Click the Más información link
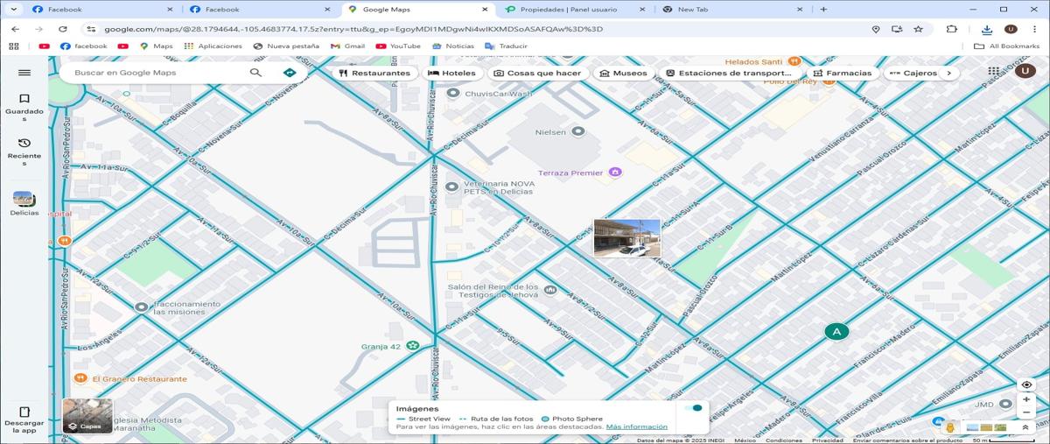This screenshot has width=1050, height=444. click(636, 426)
